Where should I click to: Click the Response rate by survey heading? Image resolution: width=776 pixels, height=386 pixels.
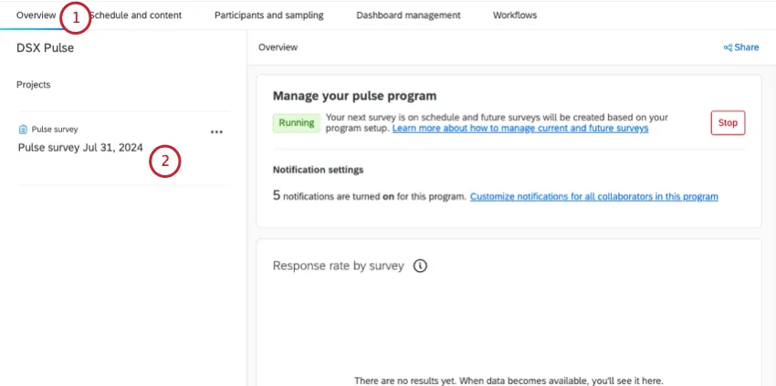tap(339, 266)
